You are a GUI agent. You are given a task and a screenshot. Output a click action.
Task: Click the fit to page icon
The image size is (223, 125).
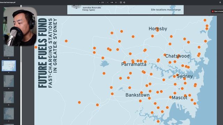121,2
